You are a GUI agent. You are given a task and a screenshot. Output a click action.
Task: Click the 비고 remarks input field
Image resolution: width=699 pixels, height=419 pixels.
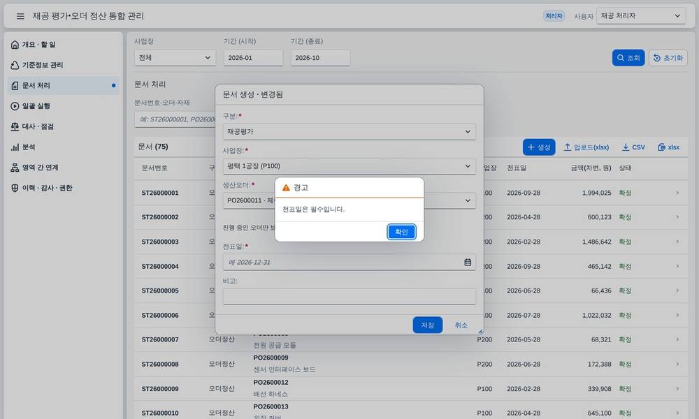pyautogui.click(x=349, y=297)
